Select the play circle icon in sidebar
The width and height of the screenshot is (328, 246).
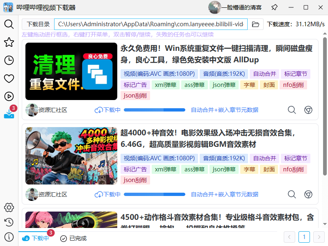pos(9,96)
